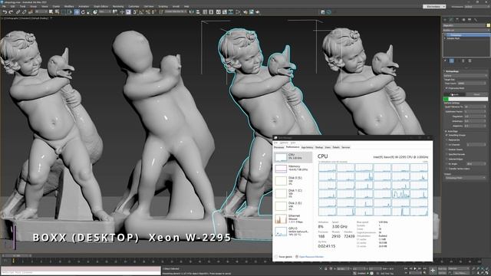
Task: Click the Pin Stack icon under modifier stack
Action: coord(445,61)
